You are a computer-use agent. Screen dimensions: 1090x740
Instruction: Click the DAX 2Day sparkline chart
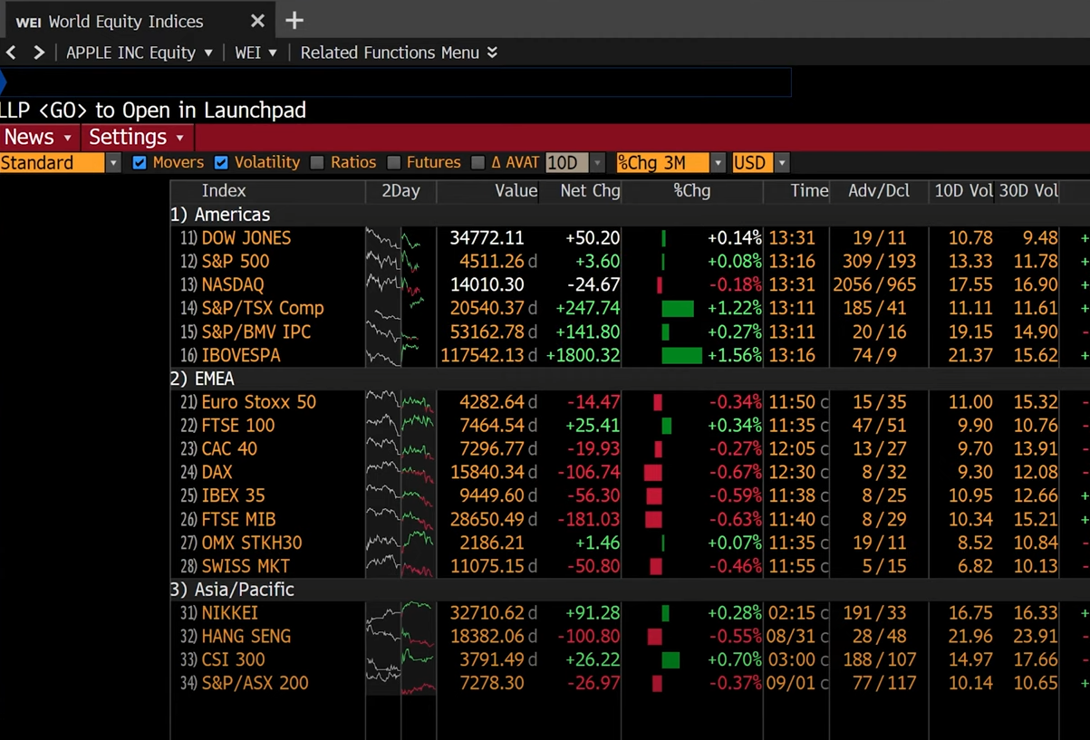point(400,473)
